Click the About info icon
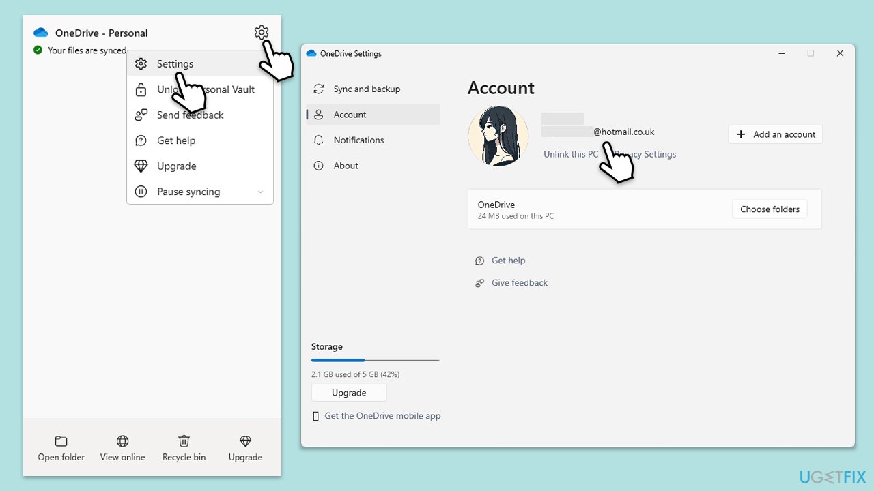874x491 pixels. pos(318,166)
